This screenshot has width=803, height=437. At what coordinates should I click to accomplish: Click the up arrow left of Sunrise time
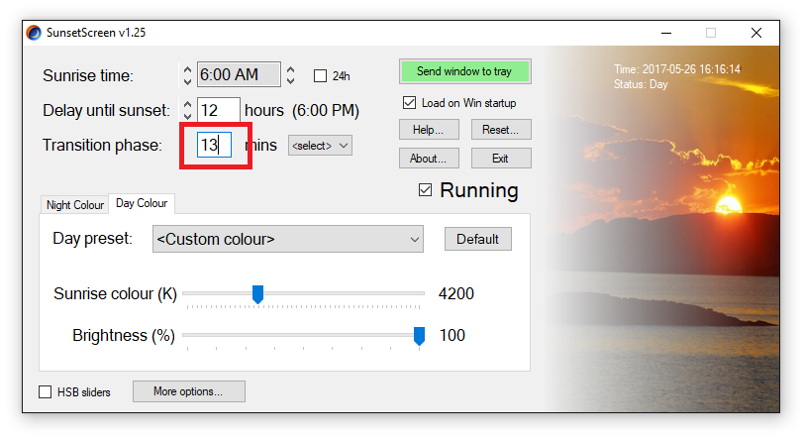(x=187, y=69)
